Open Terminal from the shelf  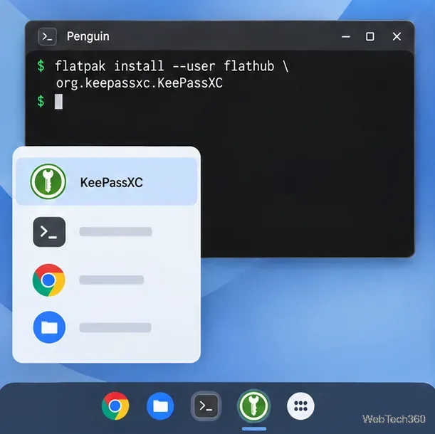tap(206, 406)
